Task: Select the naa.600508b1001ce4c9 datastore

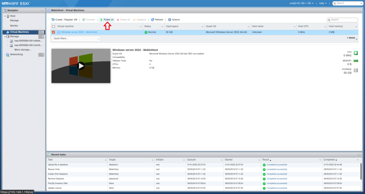Action: [x=29, y=45]
